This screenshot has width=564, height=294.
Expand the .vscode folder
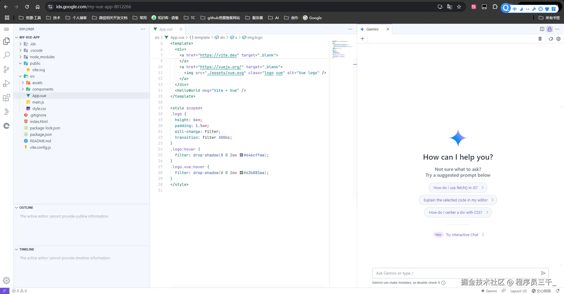pyautogui.click(x=20, y=50)
